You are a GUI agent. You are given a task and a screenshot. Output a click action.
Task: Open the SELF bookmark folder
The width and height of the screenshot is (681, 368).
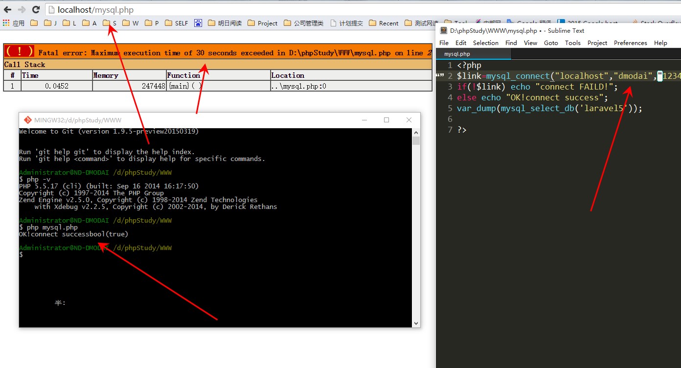176,23
